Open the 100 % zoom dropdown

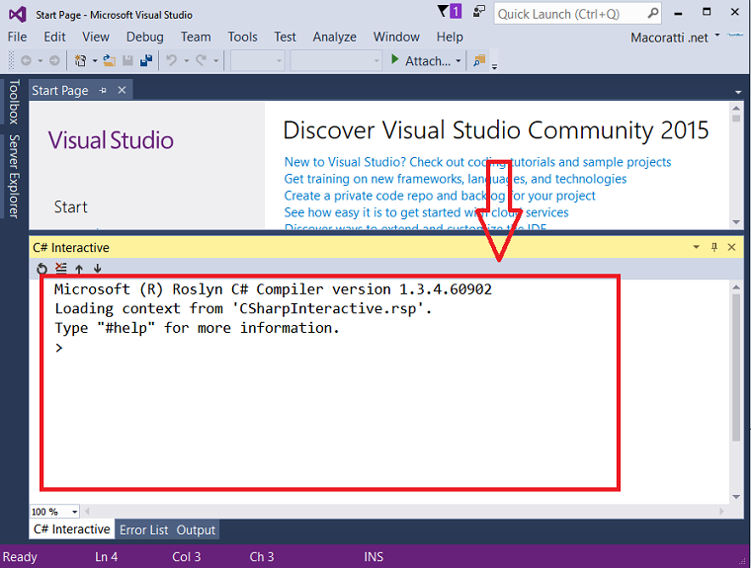tap(75, 512)
